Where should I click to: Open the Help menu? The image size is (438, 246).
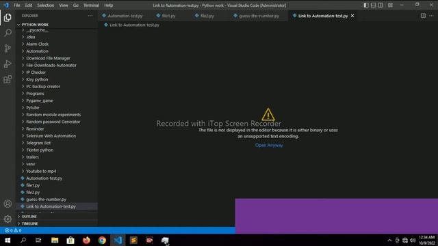point(108,5)
